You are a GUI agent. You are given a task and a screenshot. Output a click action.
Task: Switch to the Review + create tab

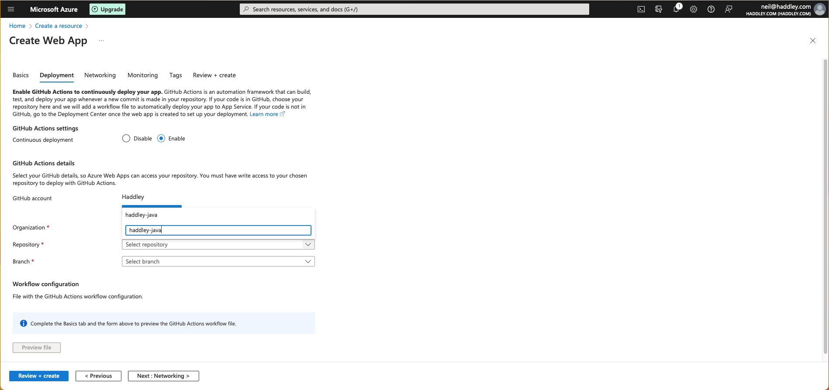point(214,75)
